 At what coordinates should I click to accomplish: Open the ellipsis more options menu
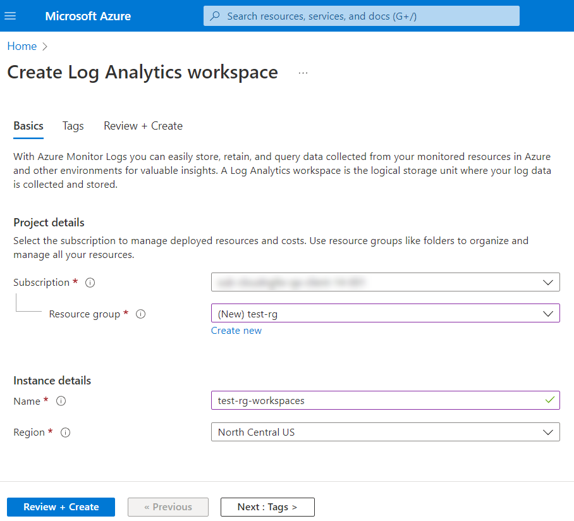tap(303, 73)
